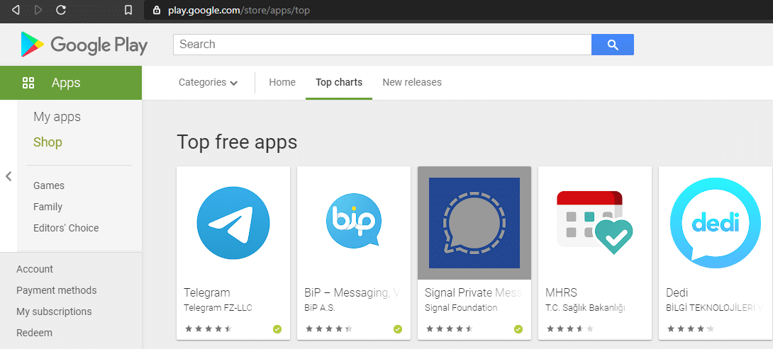Screen dimensions: 773x349
Task: Click the blue search magnifier button
Action: coord(613,45)
